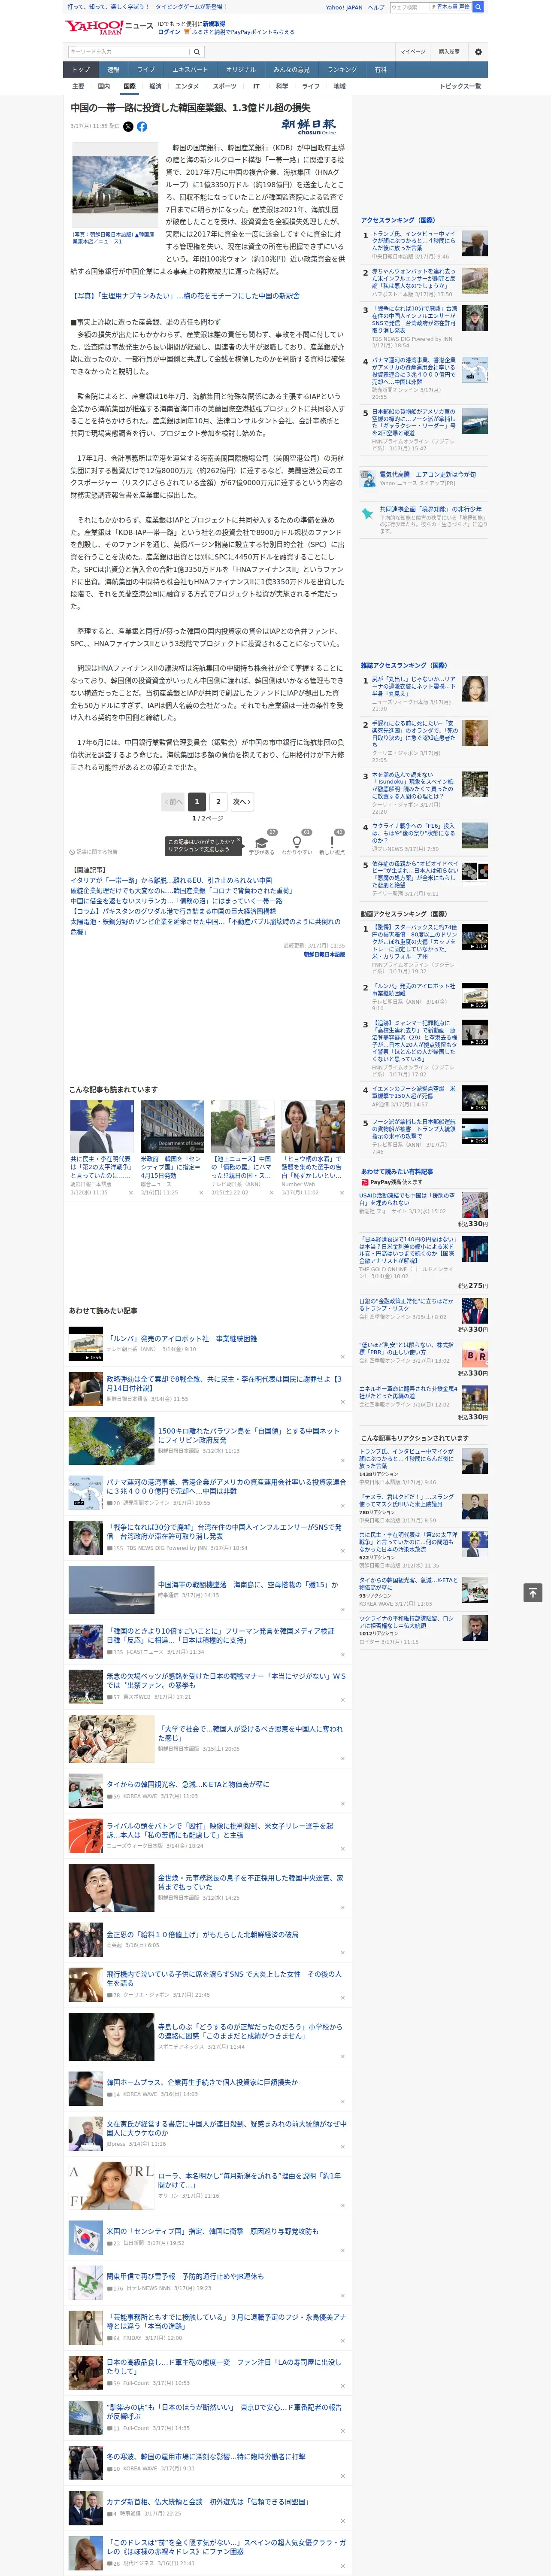Open パナマ運河の港湾事業 article in list
Viewport: 551px width, 2576px height.
tap(226, 1486)
